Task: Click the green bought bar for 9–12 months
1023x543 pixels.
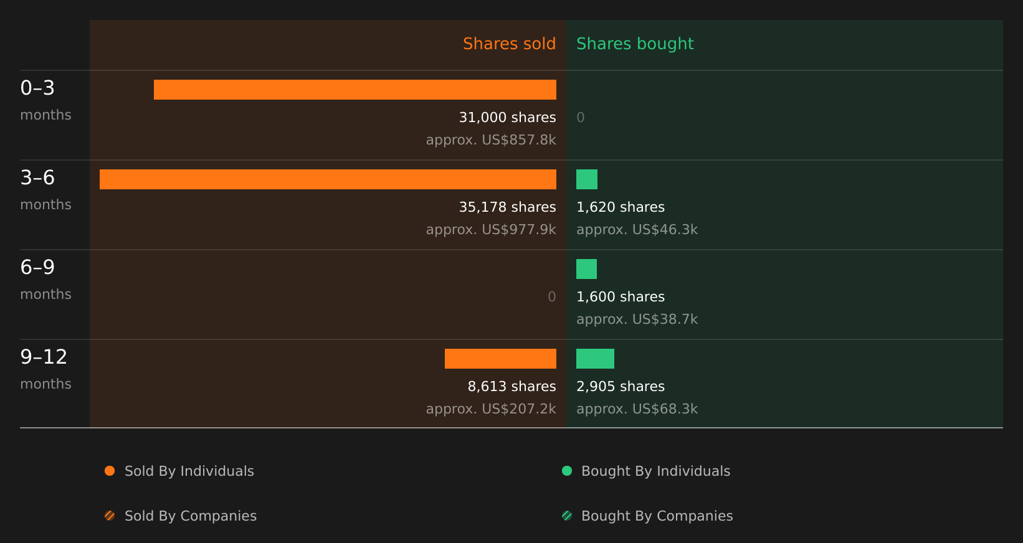Action: click(595, 359)
